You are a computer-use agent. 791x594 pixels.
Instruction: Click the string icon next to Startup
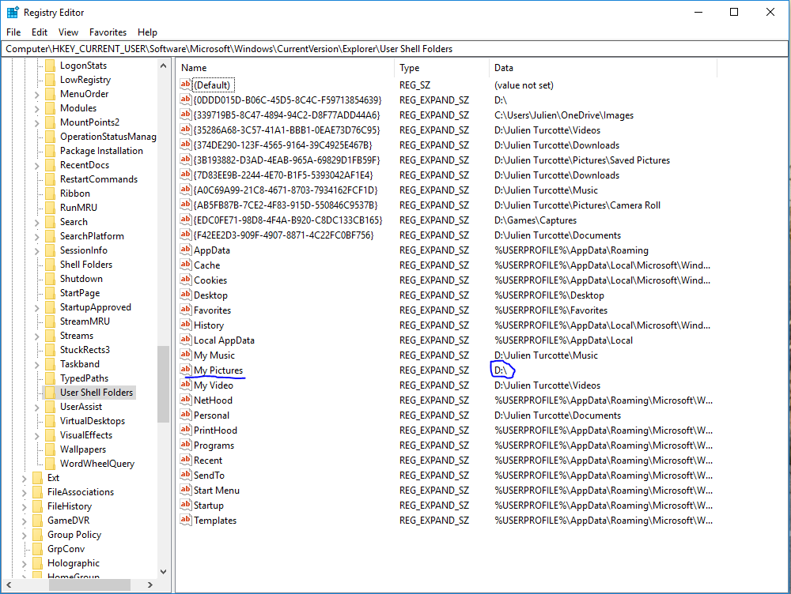point(186,505)
